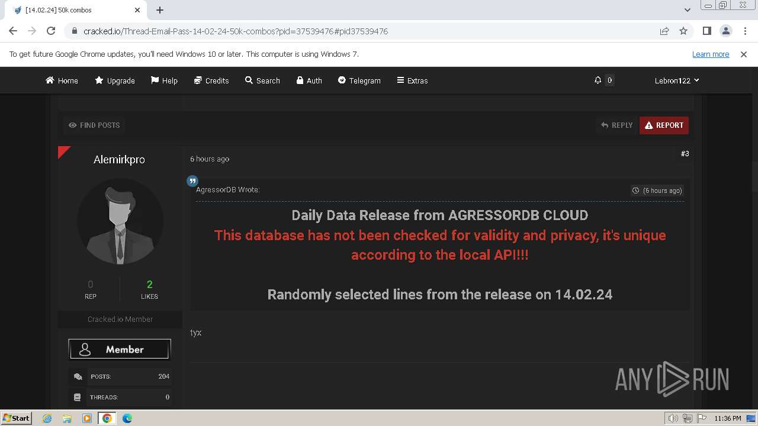Open the notifications bell

click(x=598, y=80)
